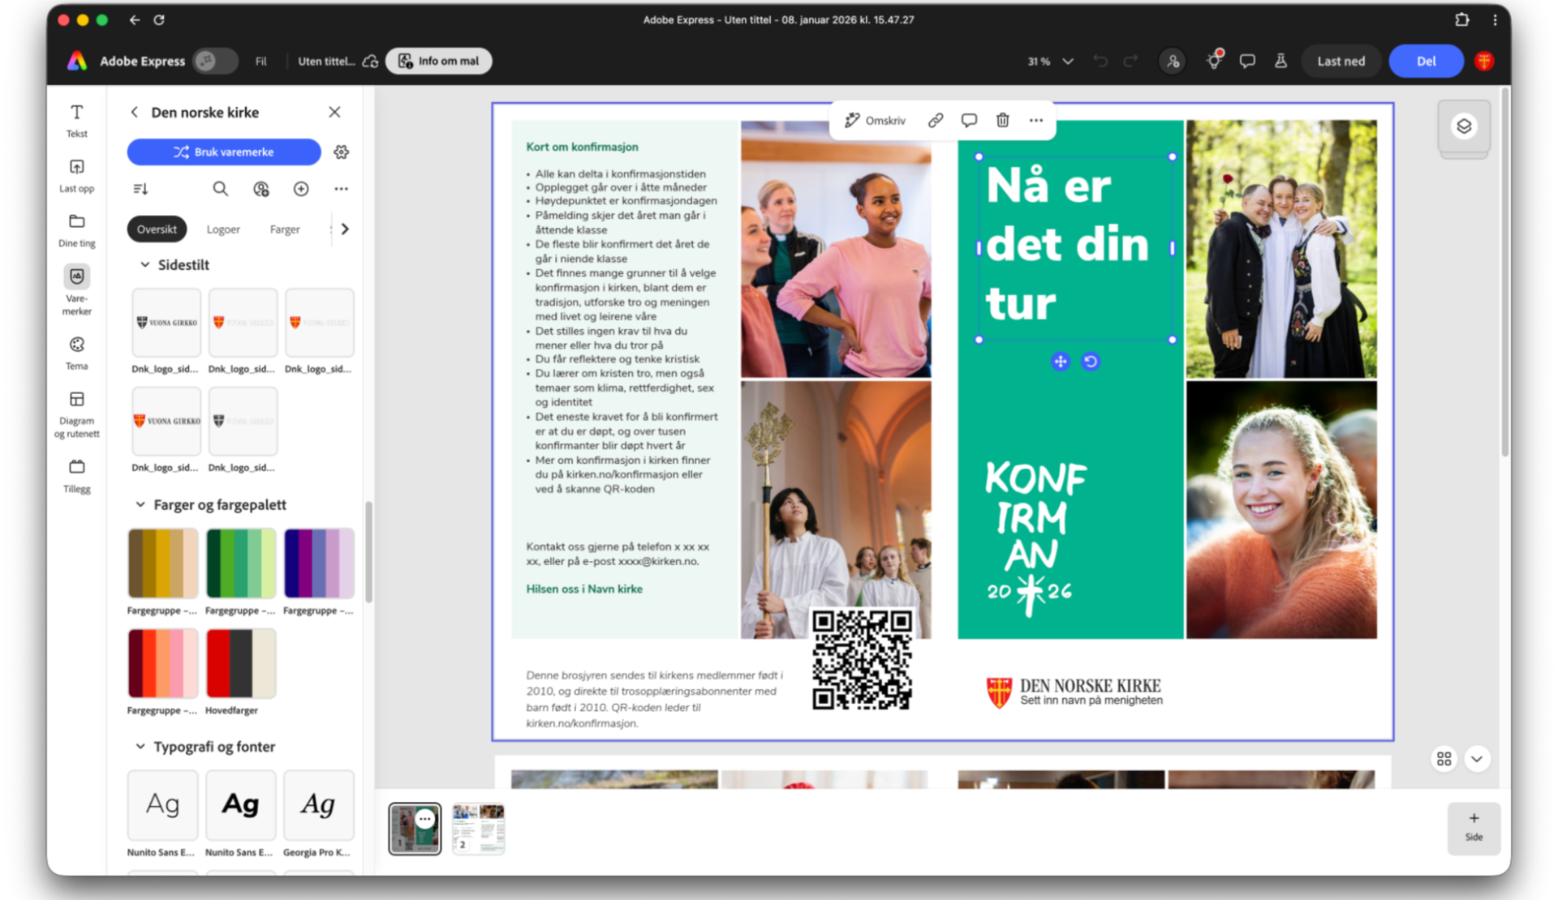Viewport: 1558px width, 900px height.
Task: Collapse the Sidestilt section
Action: tap(144, 265)
